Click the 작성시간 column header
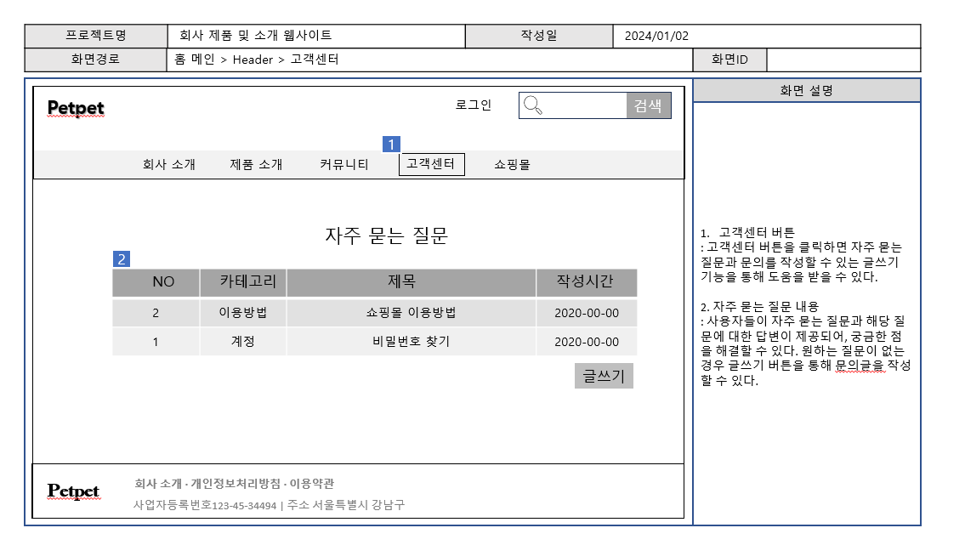This screenshot has width=965, height=545. [585, 282]
